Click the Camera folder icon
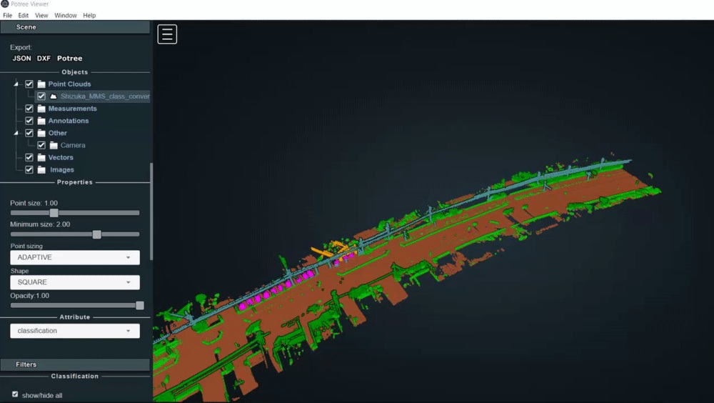This screenshot has width=714, height=403. click(54, 145)
